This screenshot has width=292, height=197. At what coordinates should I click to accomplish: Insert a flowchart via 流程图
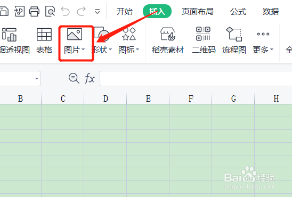(x=234, y=41)
